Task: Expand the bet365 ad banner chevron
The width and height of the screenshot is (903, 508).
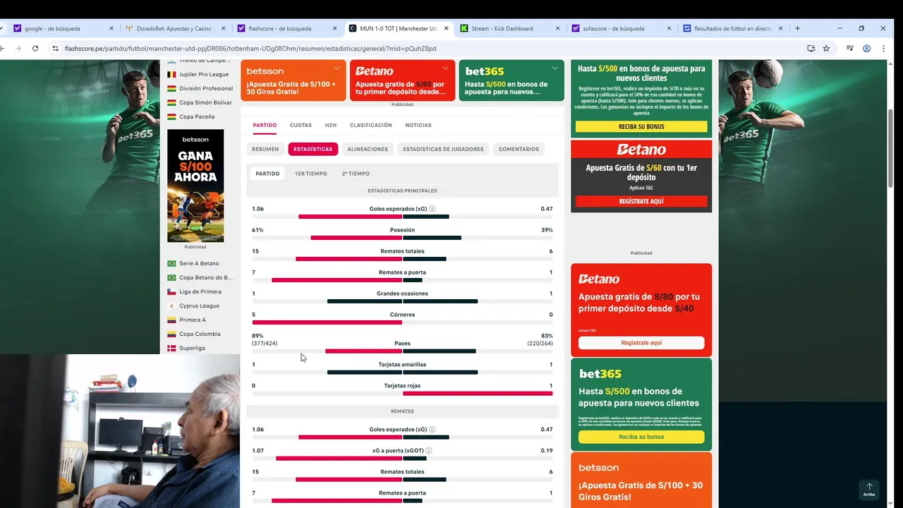Action: (x=555, y=68)
